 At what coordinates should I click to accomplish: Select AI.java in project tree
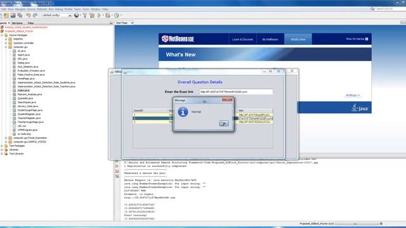(x=22, y=51)
